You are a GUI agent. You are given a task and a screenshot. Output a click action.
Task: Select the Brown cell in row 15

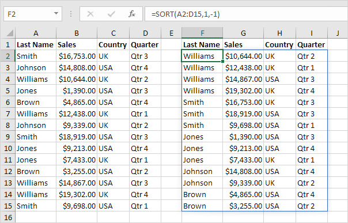click(202, 206)
